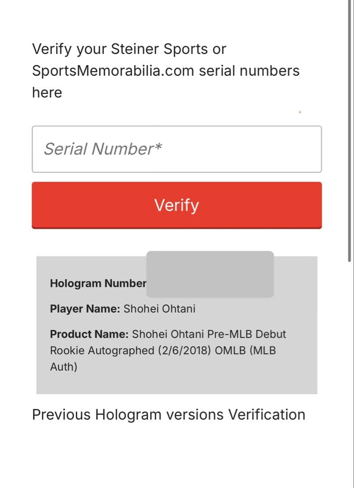Screen dimensions: 354x488
Task: Click the OMLB (MLB Auth) text
Action: [163, 358]
